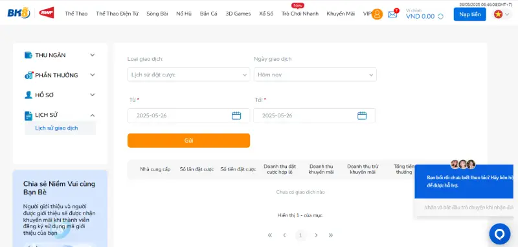Image resolution: width=518 pixels, height=247 pixels.
Task: Click the Số lần đặt cược column header
Action: click(x=197, y=169)
